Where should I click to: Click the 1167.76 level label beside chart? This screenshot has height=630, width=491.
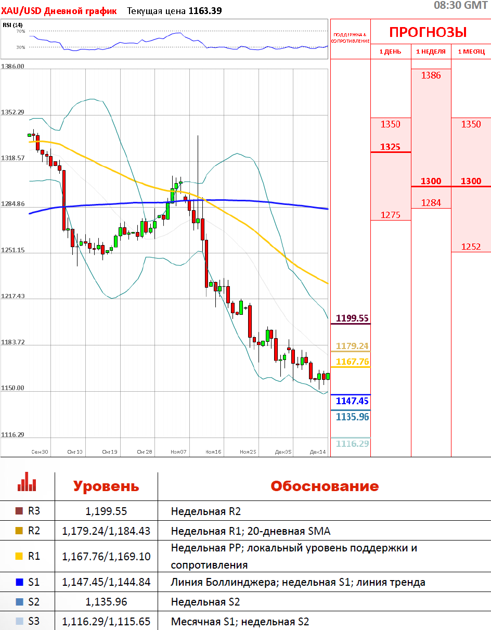(352, 362)
